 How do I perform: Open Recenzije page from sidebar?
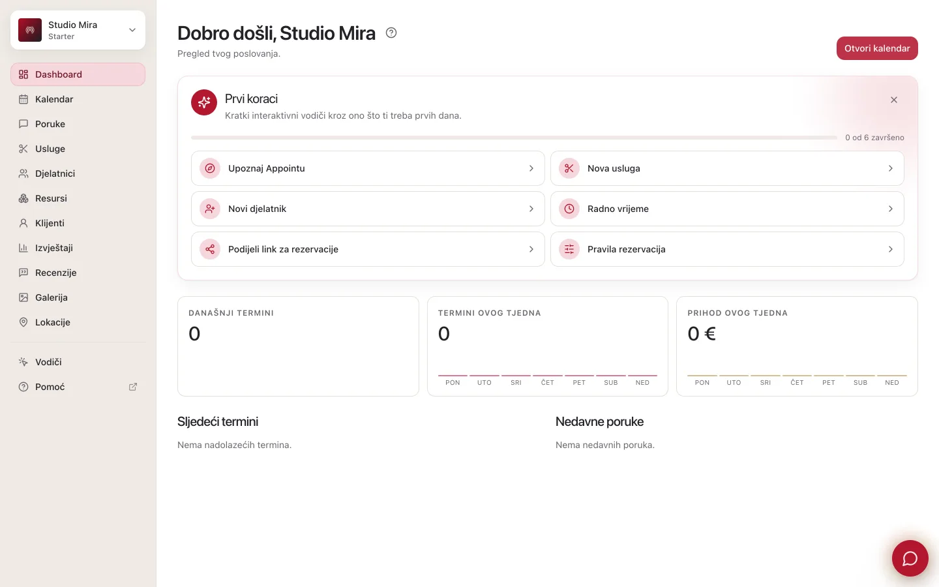coord(78,273)
